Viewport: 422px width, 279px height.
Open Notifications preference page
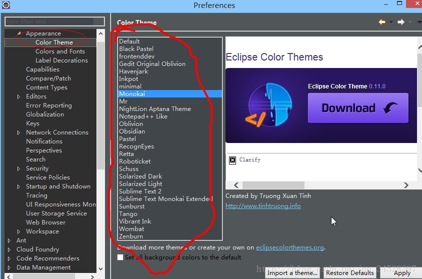(x=44, y=141)
